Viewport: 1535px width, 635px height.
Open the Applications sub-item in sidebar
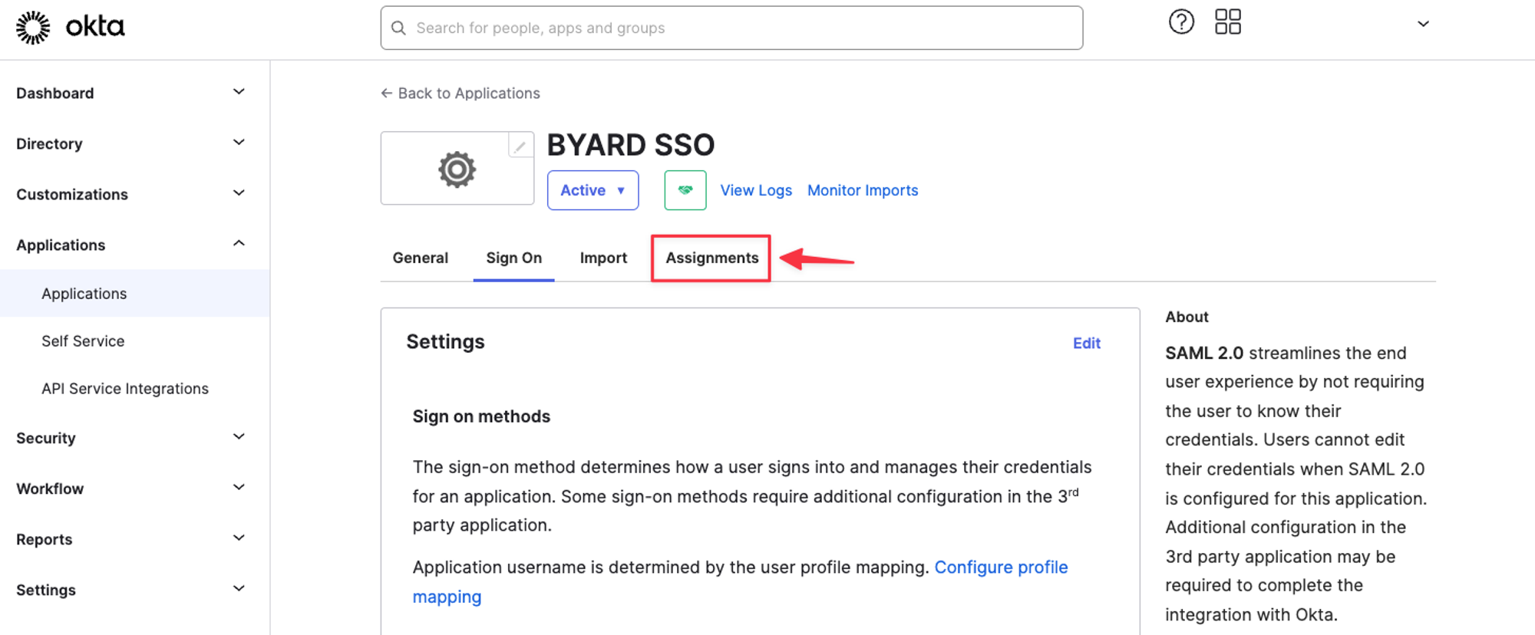point(135,293)
